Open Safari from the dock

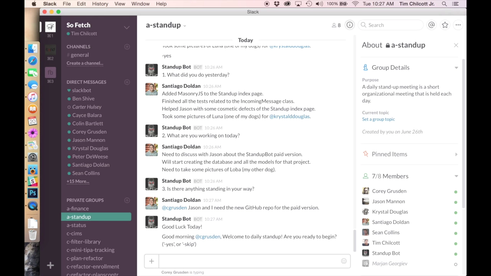click(33, 61)
